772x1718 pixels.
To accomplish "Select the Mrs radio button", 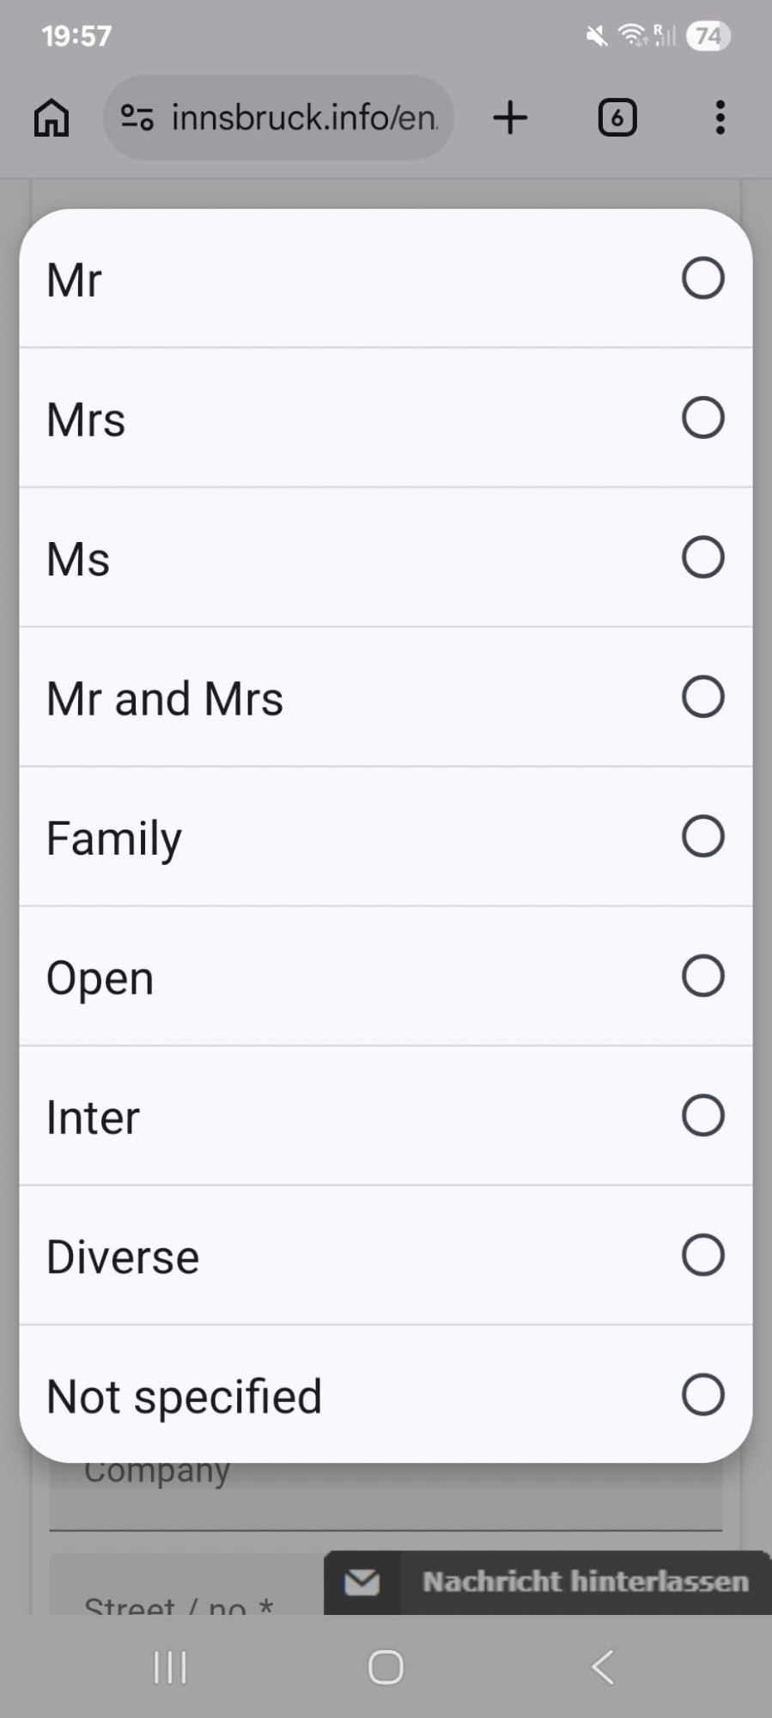I will (702, 417).
